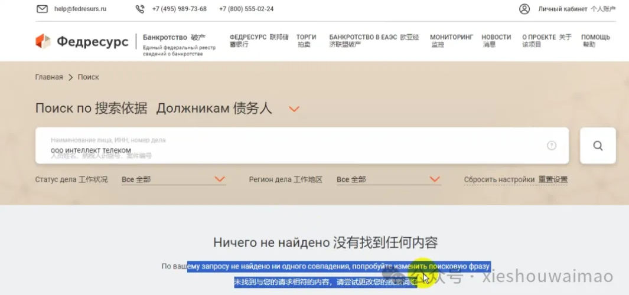Screen dimensions: 629x295
Task: Open the Регион дела dropdown
Action: click(389, 179)
